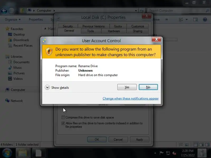Open Explorer help icon
The height and width of the screenshot is (158, 211).
tap(205, 19)
